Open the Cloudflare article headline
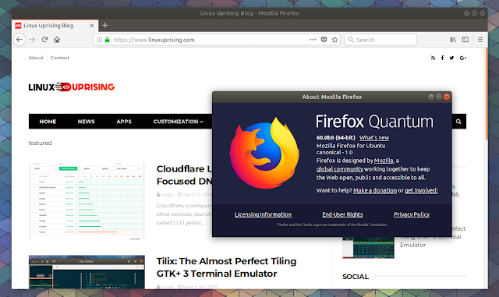This screenshot has height=297, width=499. 184,175
